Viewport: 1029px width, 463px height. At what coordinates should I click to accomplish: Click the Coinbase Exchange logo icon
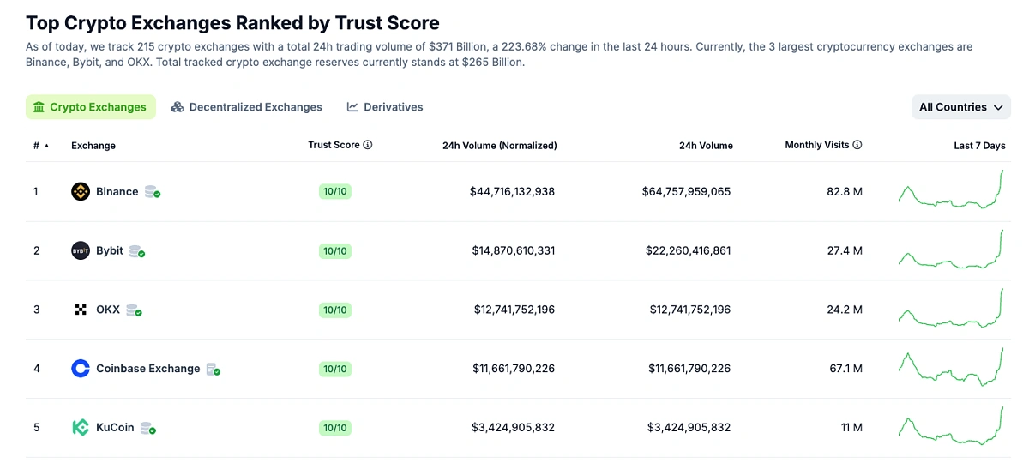[x=81, y=369]
